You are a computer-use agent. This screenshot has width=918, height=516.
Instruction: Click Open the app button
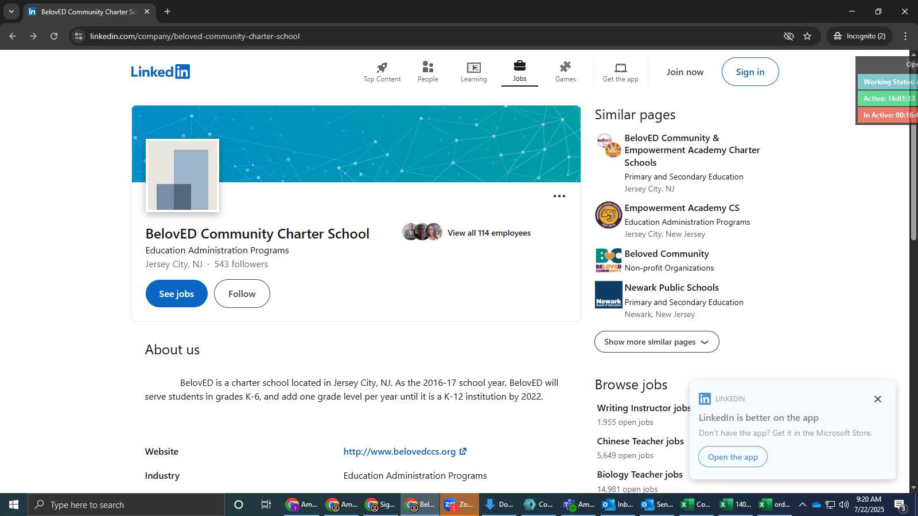point(733,457)
